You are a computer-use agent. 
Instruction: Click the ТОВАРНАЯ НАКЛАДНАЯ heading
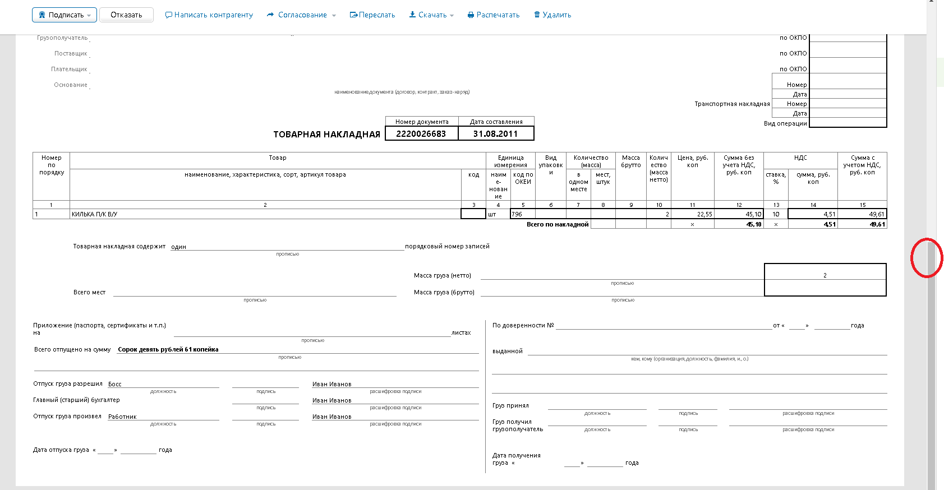point(326,135)
